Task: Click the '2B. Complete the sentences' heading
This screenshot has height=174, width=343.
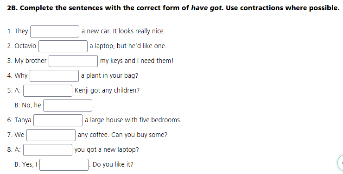Action: pyautogui.click(x=173, y=8)
